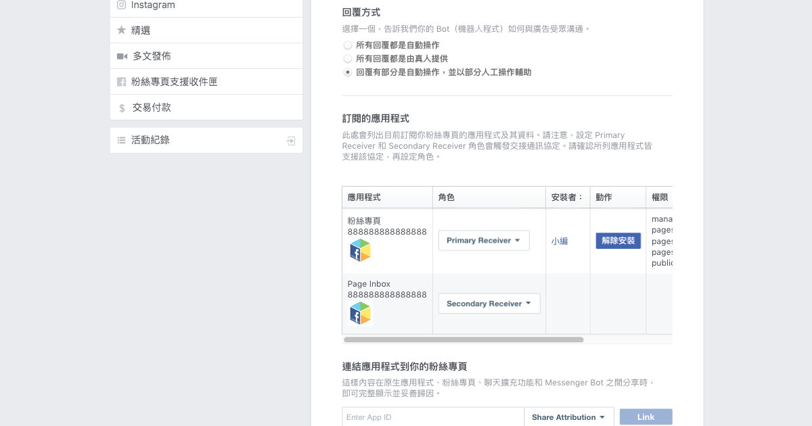The width and height of the screenshot is (812, 426).
Task: Click the 小編 installer link
Action: click(560, 241)
